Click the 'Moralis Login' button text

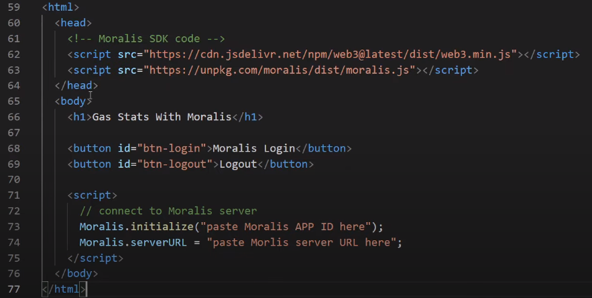[253, 148]
